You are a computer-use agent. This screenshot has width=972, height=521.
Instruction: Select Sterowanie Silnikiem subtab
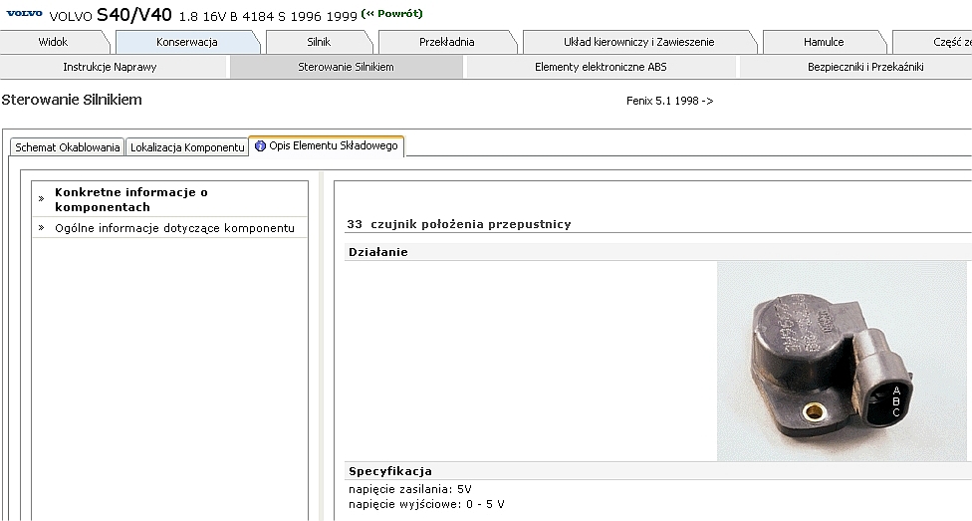point(346,67)
